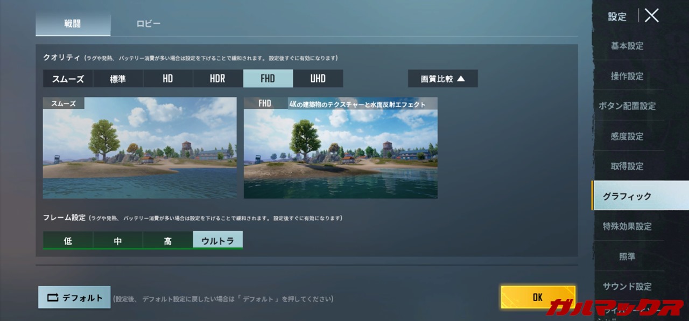Close the settings with the X icon
689x321 pixels.
(651, 16)
